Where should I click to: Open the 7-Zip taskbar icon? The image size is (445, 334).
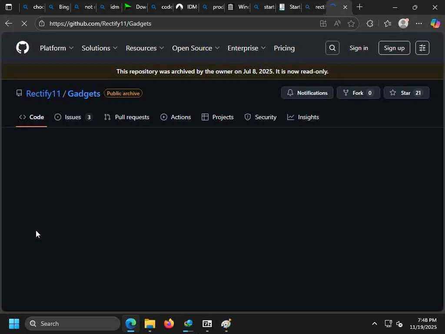point(207,324)
